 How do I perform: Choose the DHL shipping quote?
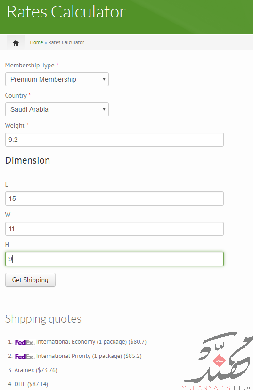pos(31,384)
